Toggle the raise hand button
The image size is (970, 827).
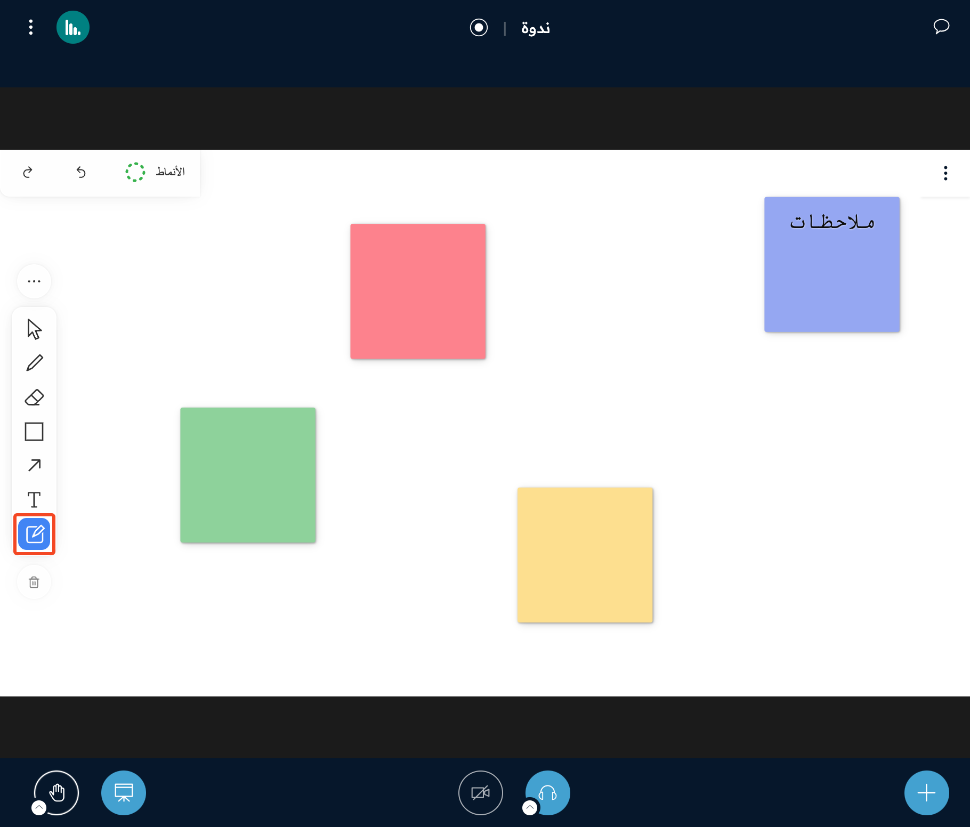click(56, 793)
